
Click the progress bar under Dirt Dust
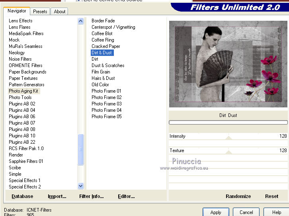(228, 123)
